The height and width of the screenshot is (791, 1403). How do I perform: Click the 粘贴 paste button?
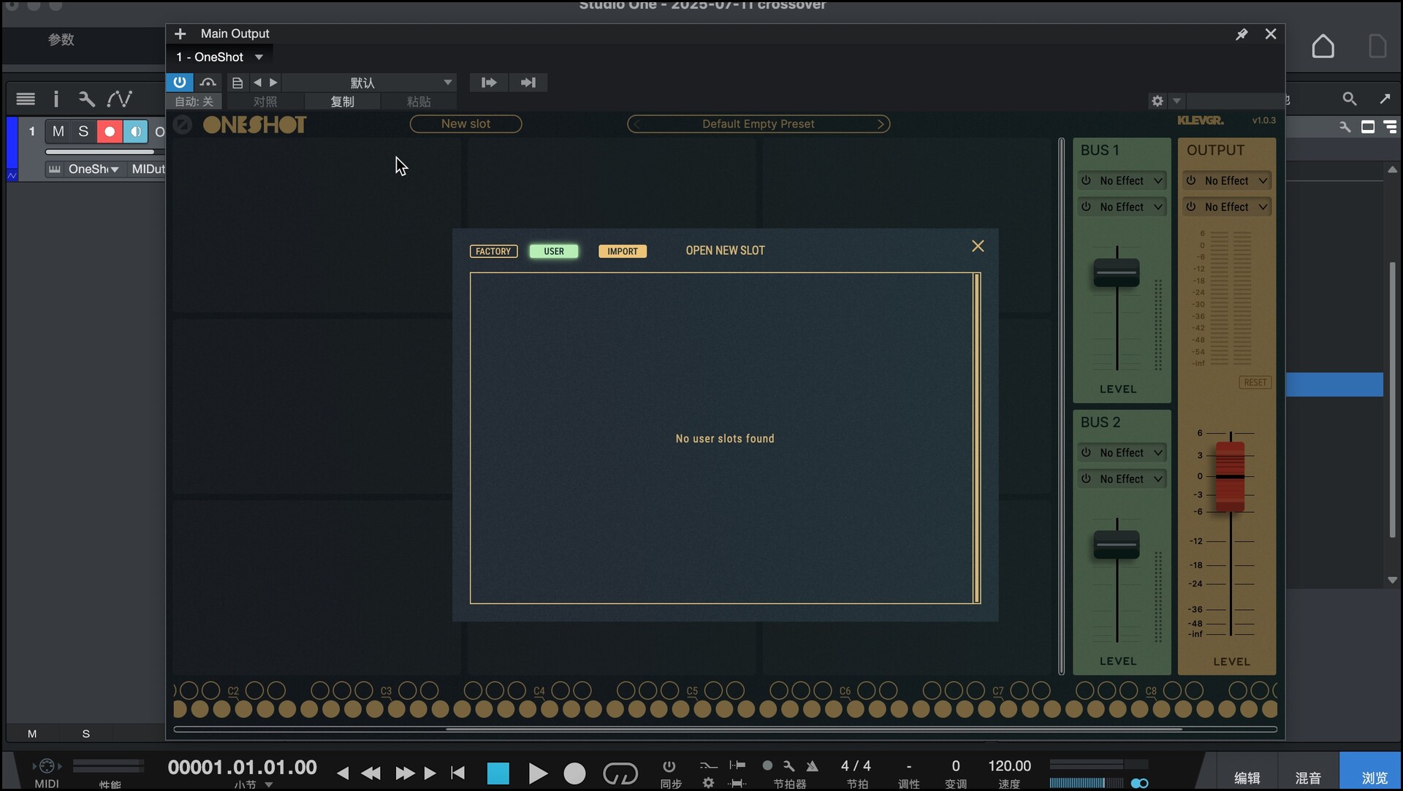tap(419, 102)
